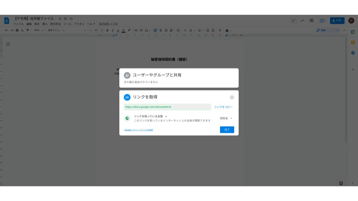Click the add comment toolbar icon
The image size is (358, 201).
point(141,30)
